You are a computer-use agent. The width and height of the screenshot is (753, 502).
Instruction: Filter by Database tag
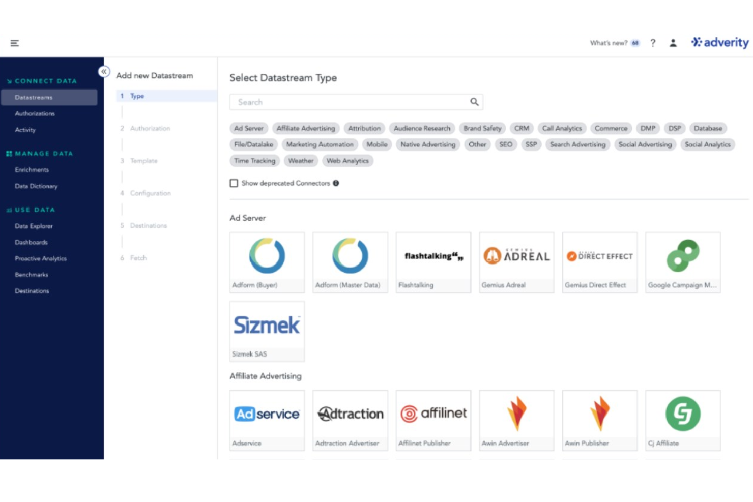pos(708,128)
